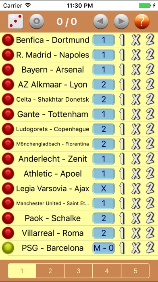This screenshot has width=158, height=282.
Task: Select the Villarreal - Roma match name
Action: (x=53, y=233)
